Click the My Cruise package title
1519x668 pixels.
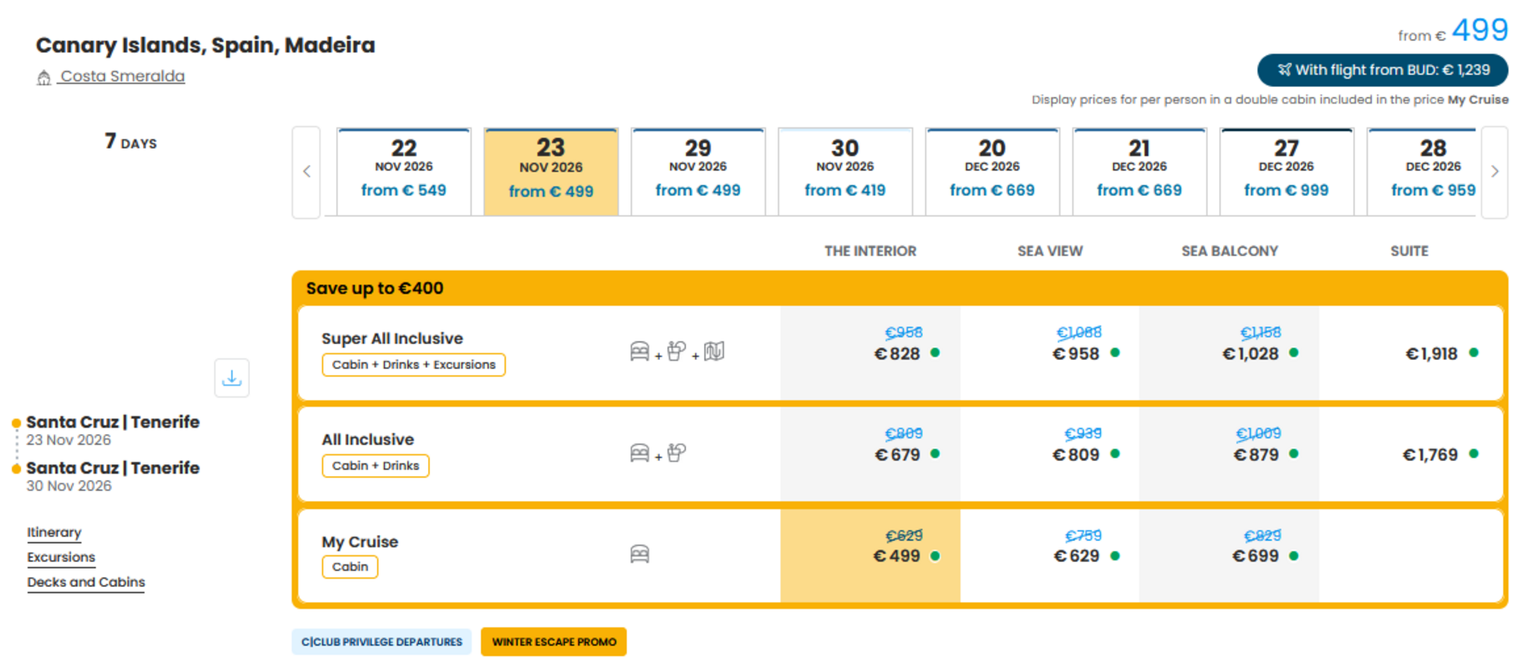(x=359, y=542)
